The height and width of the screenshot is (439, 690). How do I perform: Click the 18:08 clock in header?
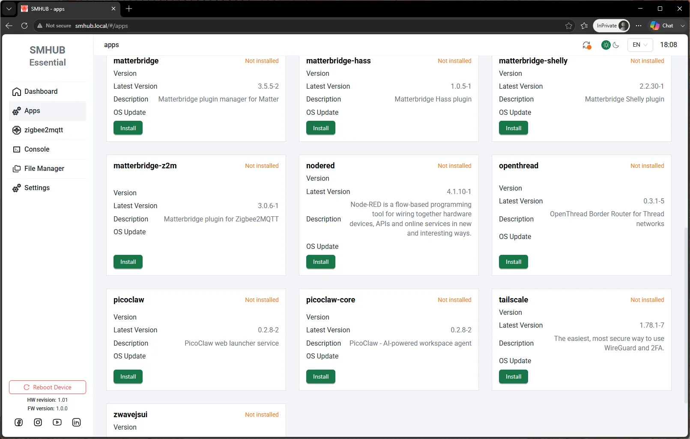click(x=669, y=45)
